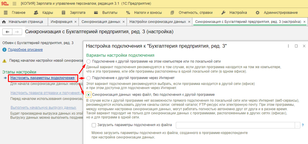The height and width of the screenshot is (144, 308).
Task: Switch to the Синхронизация данных tab
Action: pyautogui.click(x=101, y=22)
